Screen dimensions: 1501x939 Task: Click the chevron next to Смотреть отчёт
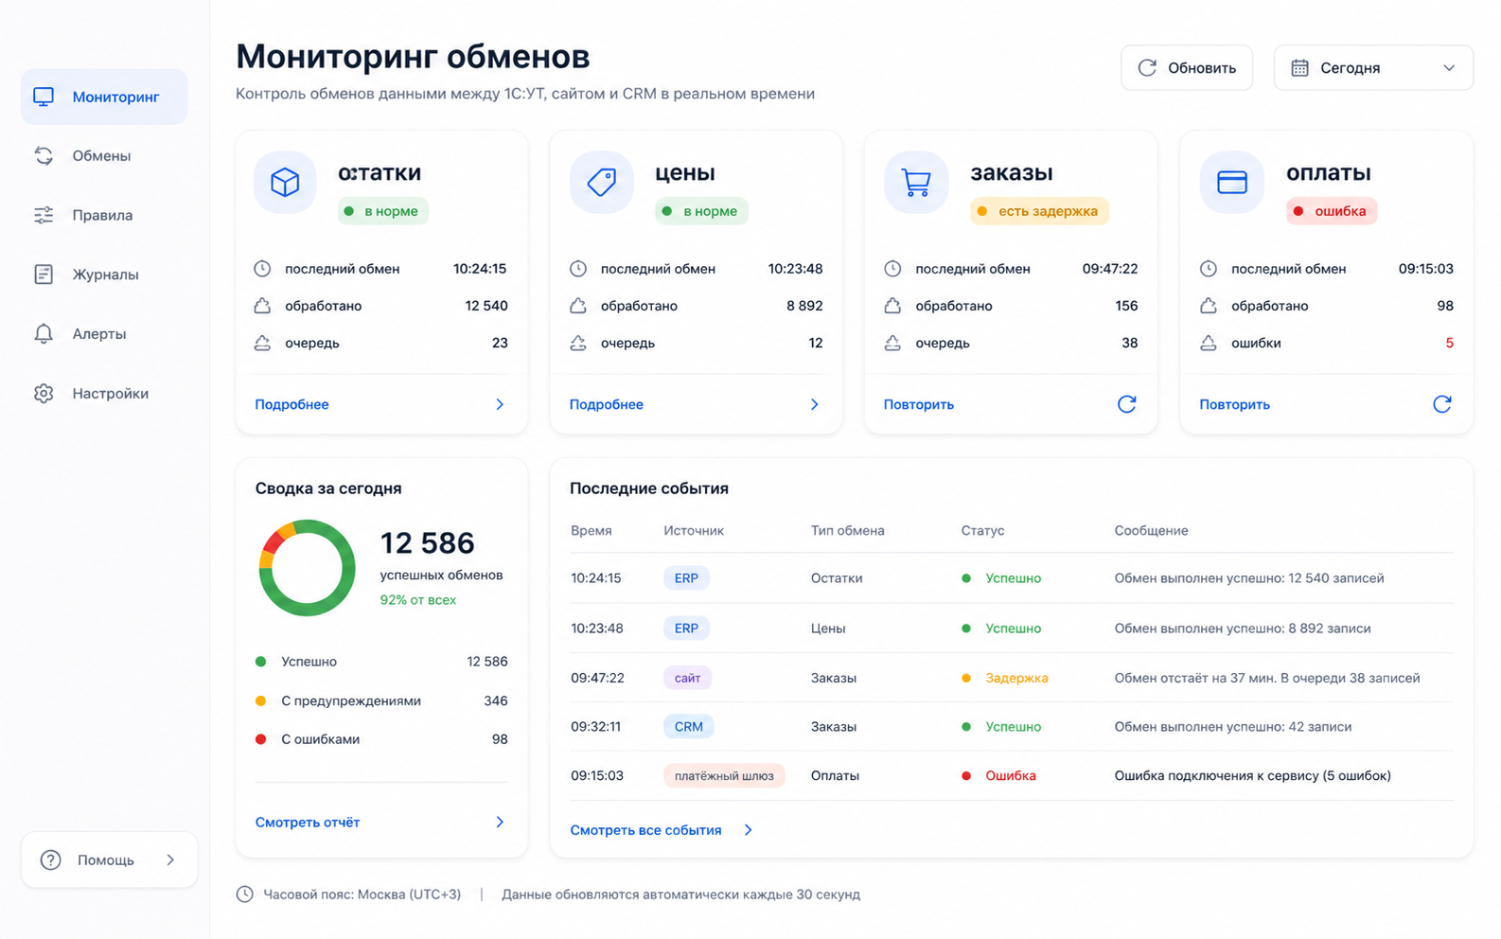click(x=500, y=823)
